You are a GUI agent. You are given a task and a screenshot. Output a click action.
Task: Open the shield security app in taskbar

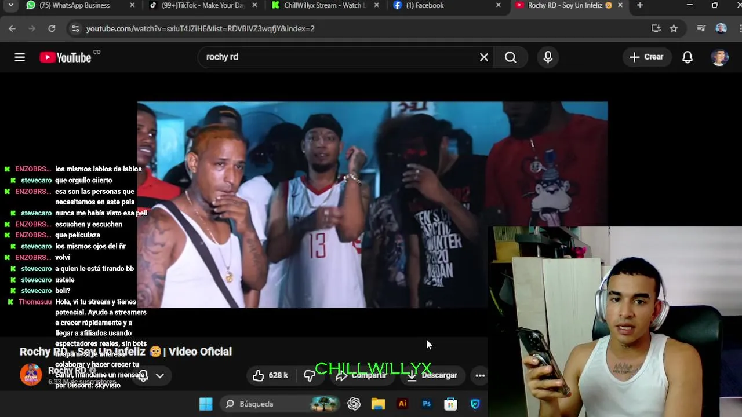point(475,404)
